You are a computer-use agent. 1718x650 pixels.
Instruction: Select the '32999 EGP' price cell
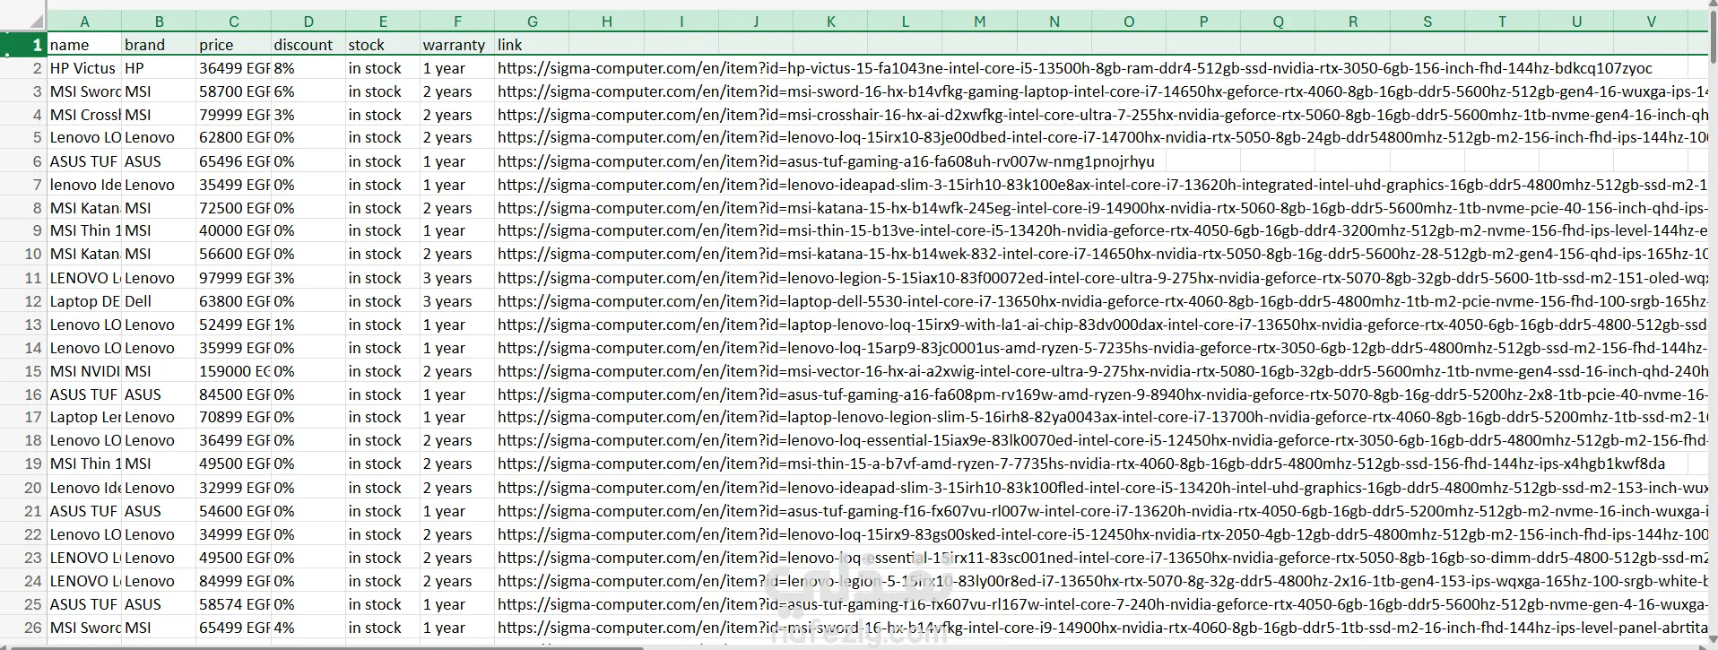tap(233, 488)
